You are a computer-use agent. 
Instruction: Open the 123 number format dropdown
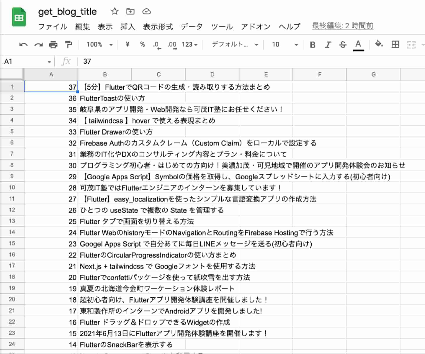point(189,45)
